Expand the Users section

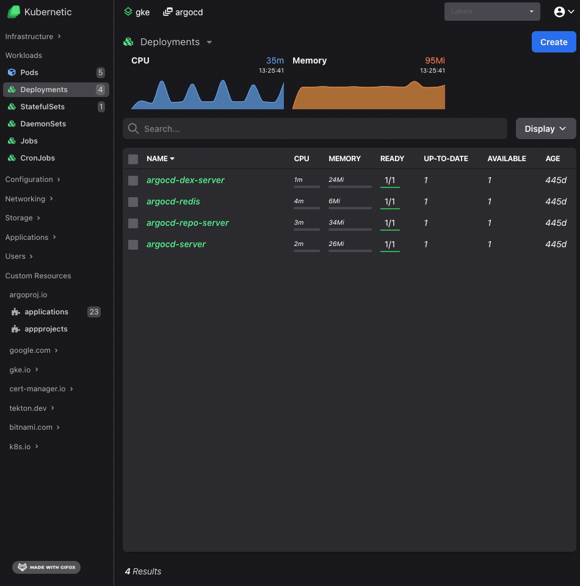(19, 256)
